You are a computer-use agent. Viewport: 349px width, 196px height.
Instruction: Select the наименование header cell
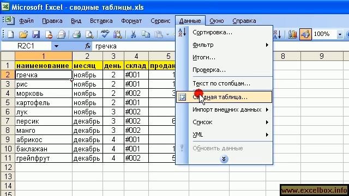[x=44, y=65]
